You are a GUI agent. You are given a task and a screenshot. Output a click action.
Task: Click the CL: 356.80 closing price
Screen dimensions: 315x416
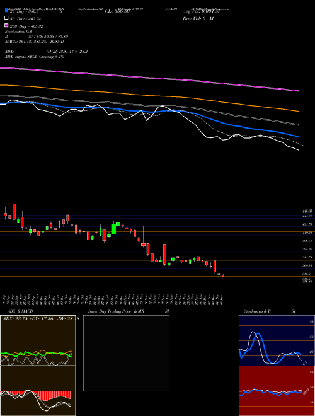click(x=117, y=11)
